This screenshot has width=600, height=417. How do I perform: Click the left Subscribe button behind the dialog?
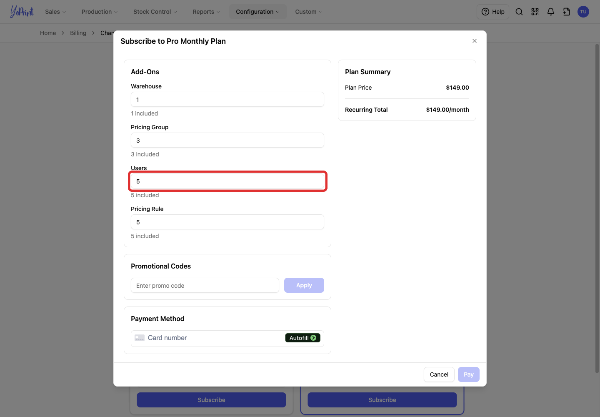click(211, 400)
